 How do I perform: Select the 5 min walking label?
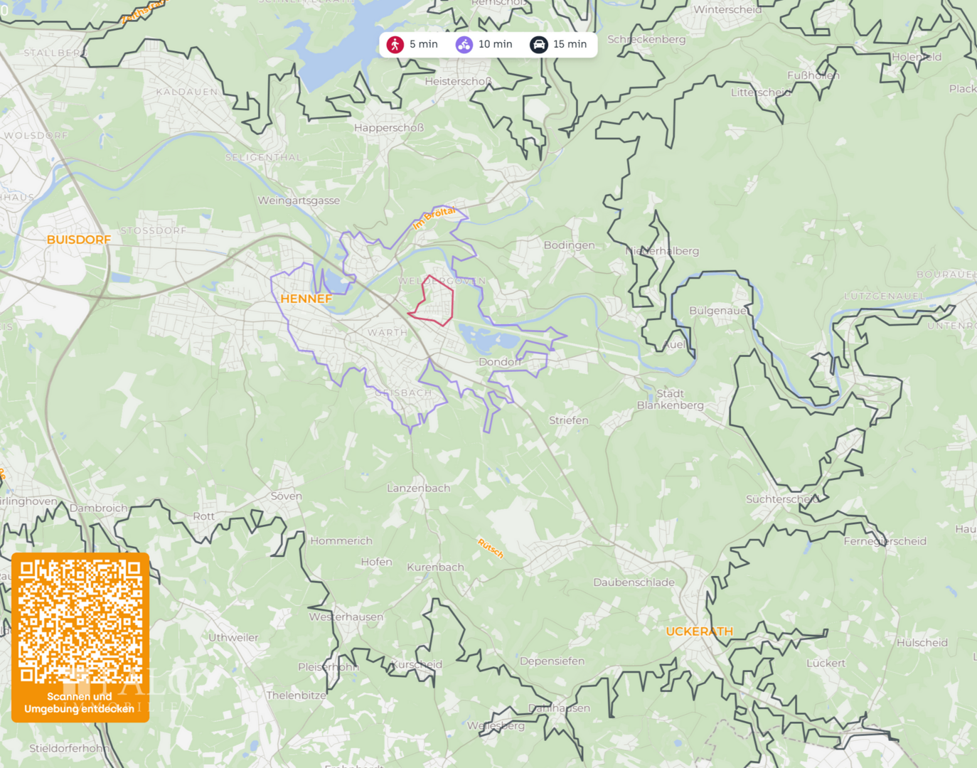[424, 44]
